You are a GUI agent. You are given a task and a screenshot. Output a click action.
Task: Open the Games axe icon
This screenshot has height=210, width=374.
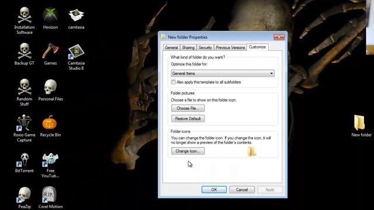(50, 51)
